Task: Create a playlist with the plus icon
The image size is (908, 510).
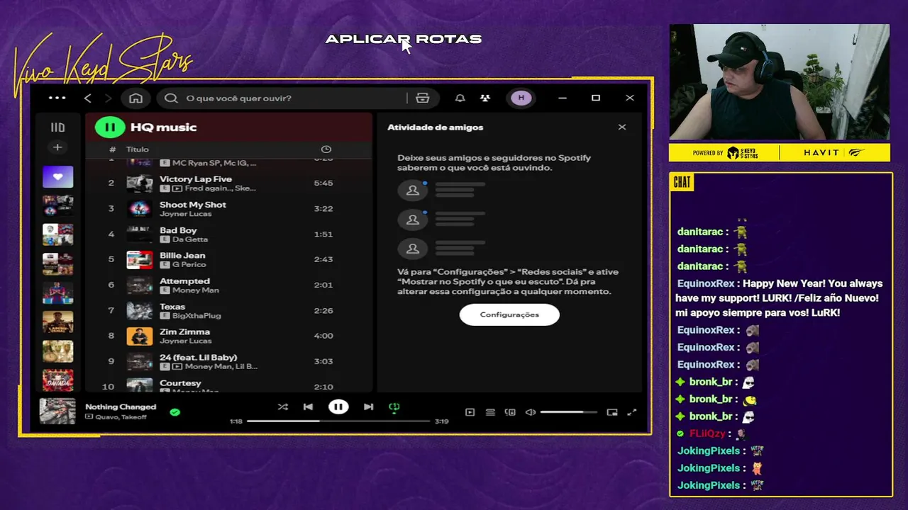Action: point(57,147)
